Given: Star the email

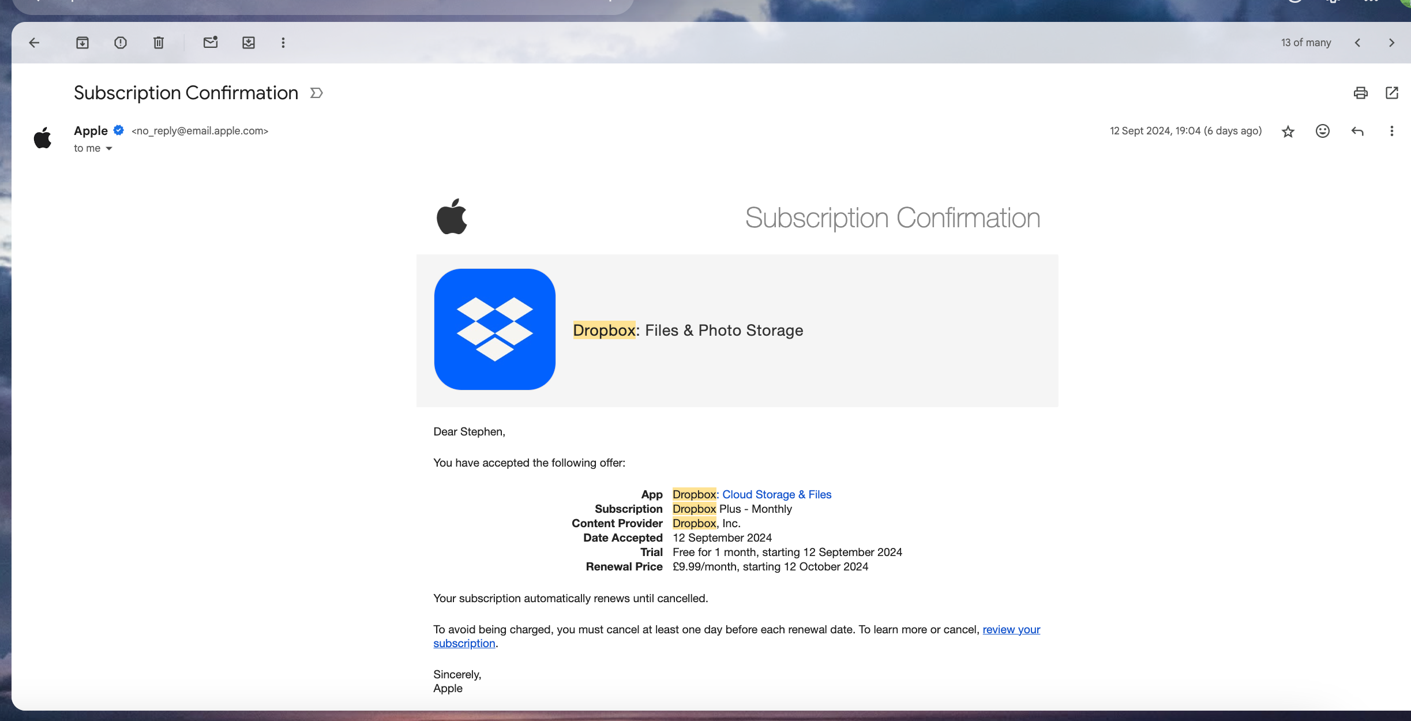Looking at the screenshot, I should click(1287, 131).
